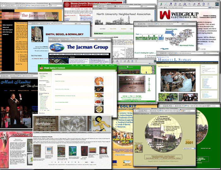Image resolution: width=221 pixels, height=170 pixels.
Task: Click the portfolio banner text on the Jackstraw page
Action: click(x=43, y=123)
